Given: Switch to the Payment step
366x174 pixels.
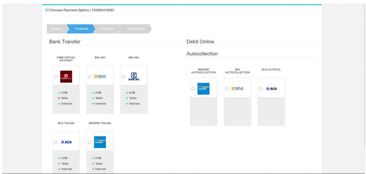Looking at the screenshot, I should pos(107,29).
